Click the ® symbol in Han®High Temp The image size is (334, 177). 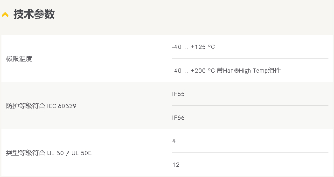[x=237, y=71]
